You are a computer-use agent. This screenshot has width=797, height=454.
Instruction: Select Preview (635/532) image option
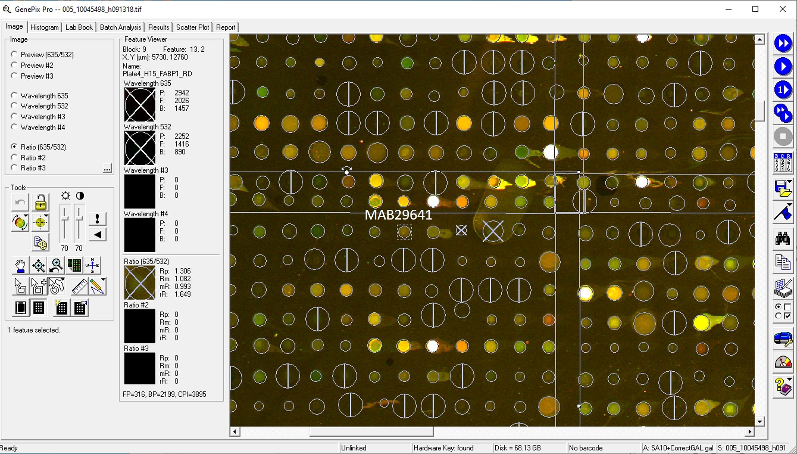tap(15, 54)
